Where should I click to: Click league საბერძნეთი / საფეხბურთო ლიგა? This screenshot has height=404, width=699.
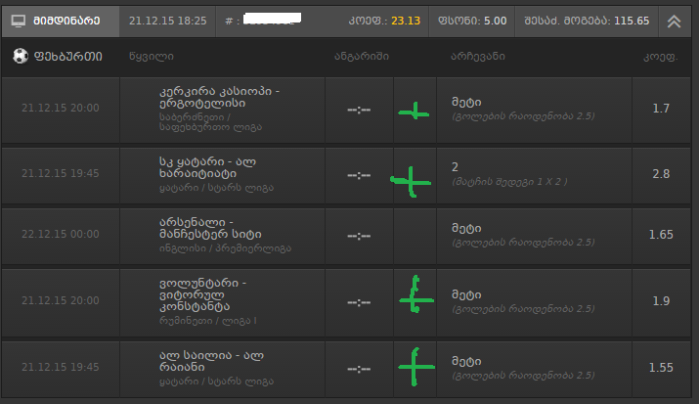(x=210, y=122)
